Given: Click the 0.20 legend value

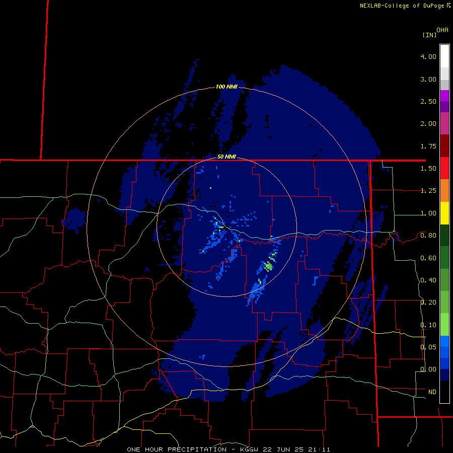Looking at the screenshot, I should [x=428, y=303].
